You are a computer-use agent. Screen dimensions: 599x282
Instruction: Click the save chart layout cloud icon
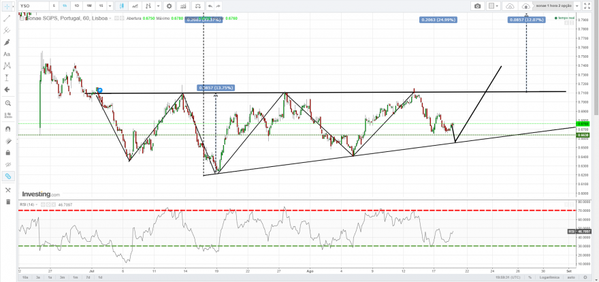tap(526, 6)
